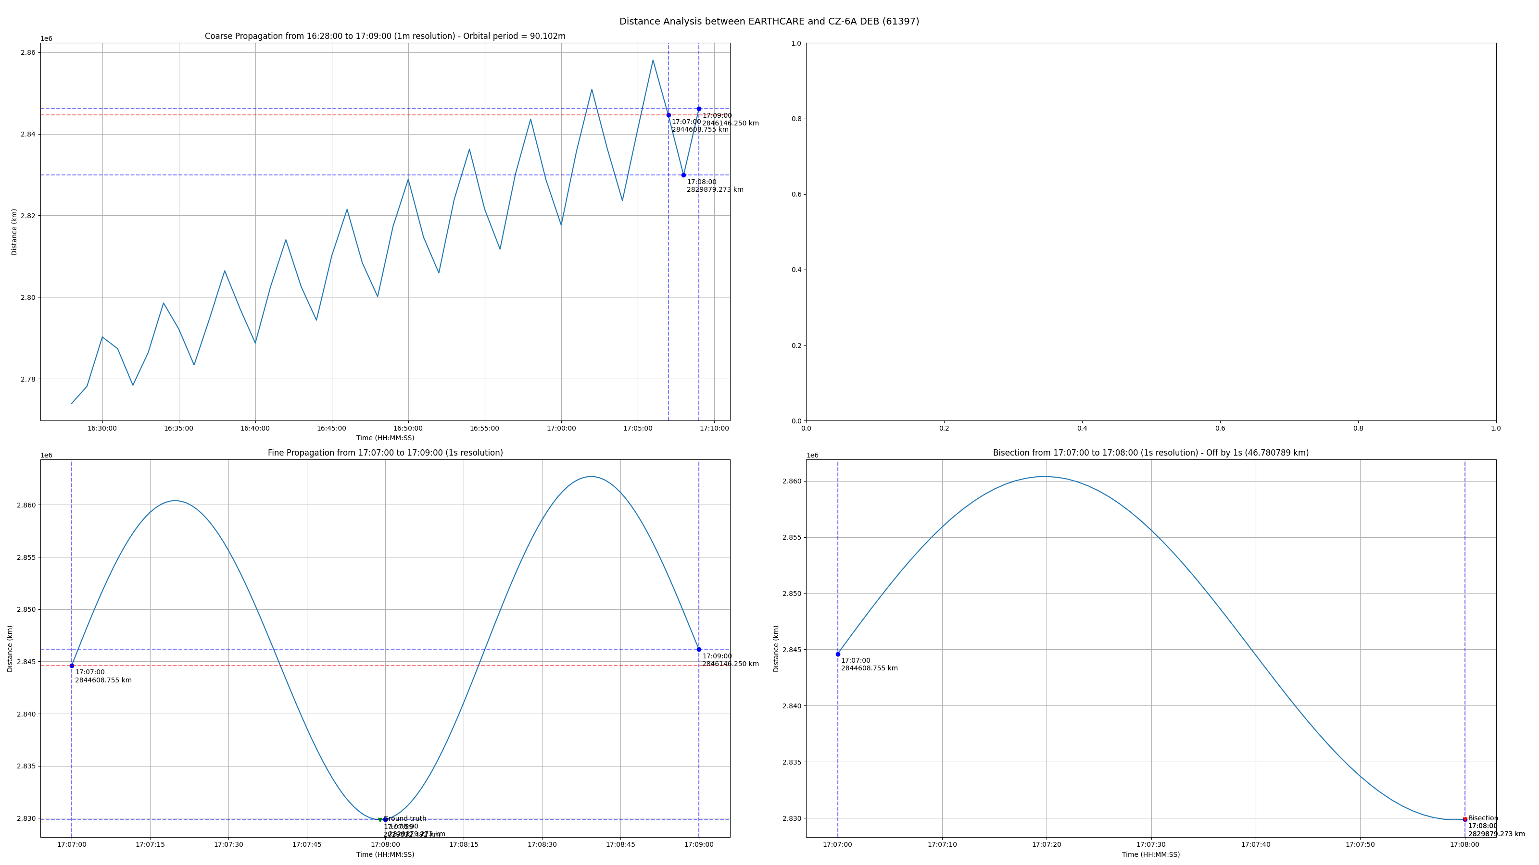
Task: Click the Fine Propagation subplot title
Action: pyautogui.click(x=385, y=453)
